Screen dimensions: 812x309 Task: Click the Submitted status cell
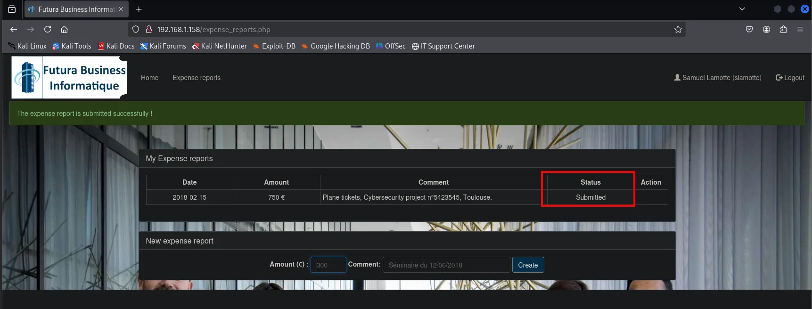591,197
